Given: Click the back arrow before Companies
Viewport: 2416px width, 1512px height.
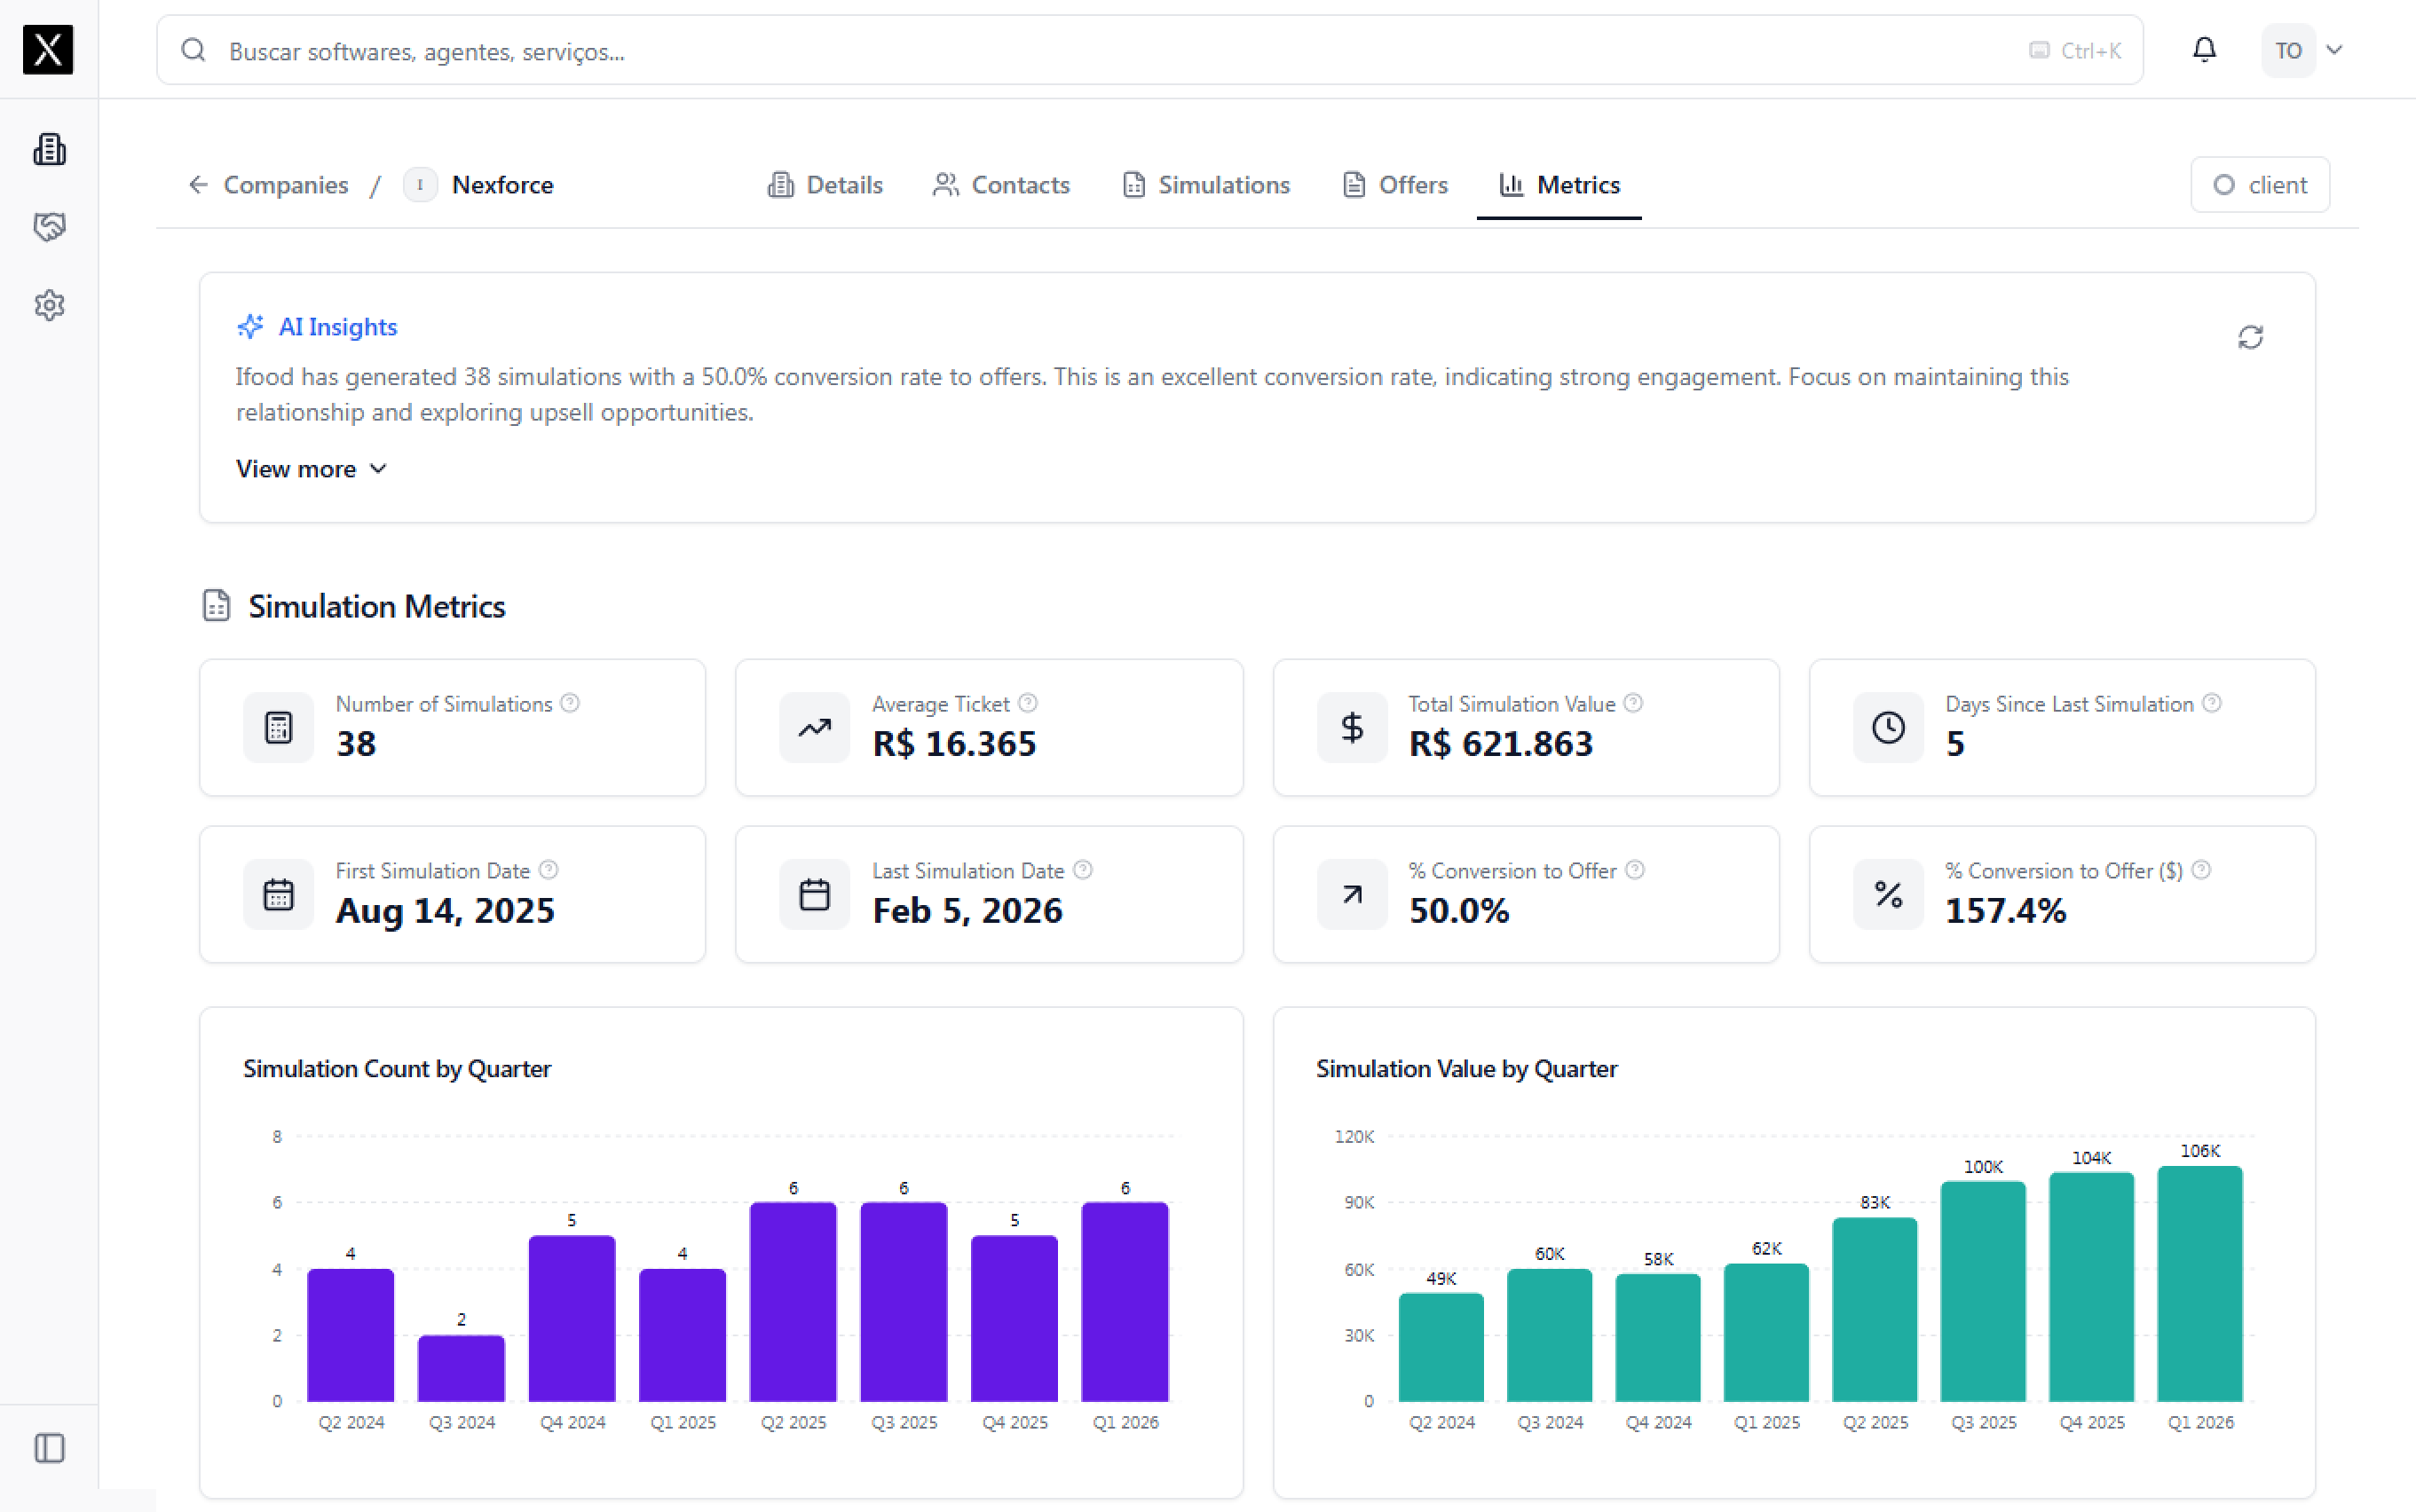Looking at the screenshot, I should tap(198, 185).
